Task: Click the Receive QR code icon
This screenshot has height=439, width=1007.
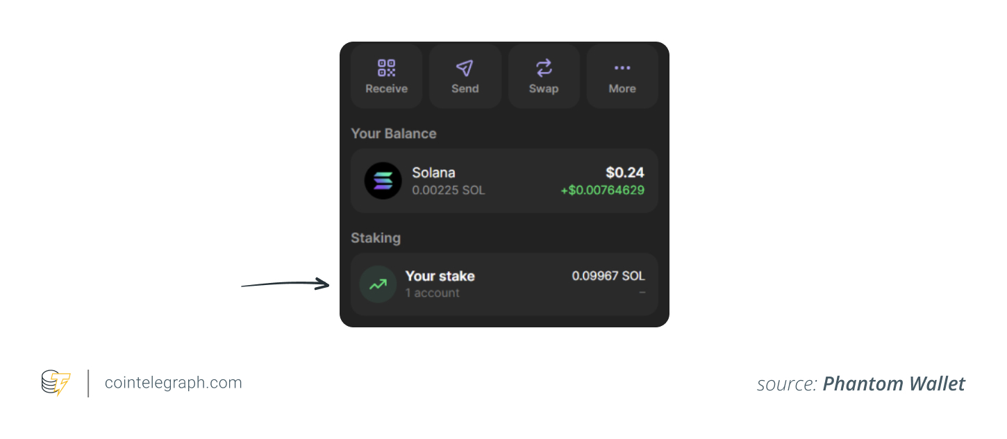Action: (386, 67)
